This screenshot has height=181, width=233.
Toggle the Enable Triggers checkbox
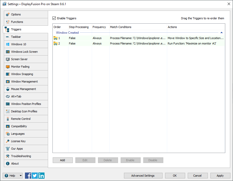click(54, 18)
